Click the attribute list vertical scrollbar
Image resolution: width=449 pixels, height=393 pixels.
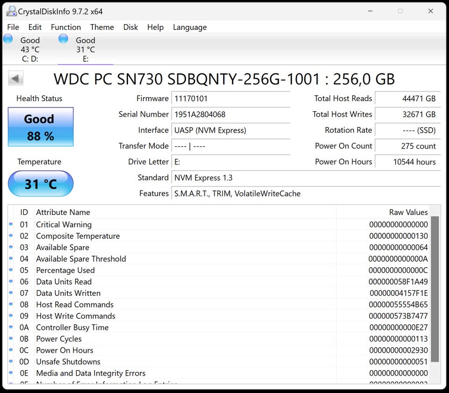[435, 288]
